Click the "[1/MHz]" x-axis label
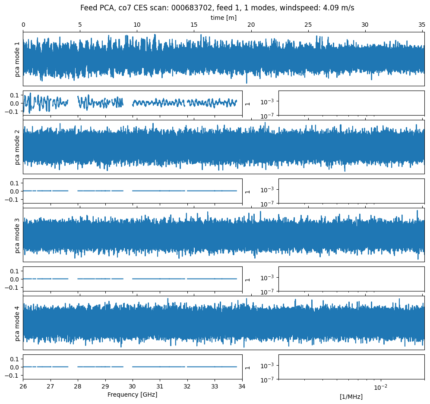This screenshot has height=404, width=430. tap(351, 397)
